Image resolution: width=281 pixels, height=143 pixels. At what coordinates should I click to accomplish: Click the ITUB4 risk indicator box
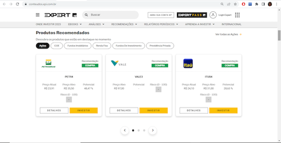point(208,100)
